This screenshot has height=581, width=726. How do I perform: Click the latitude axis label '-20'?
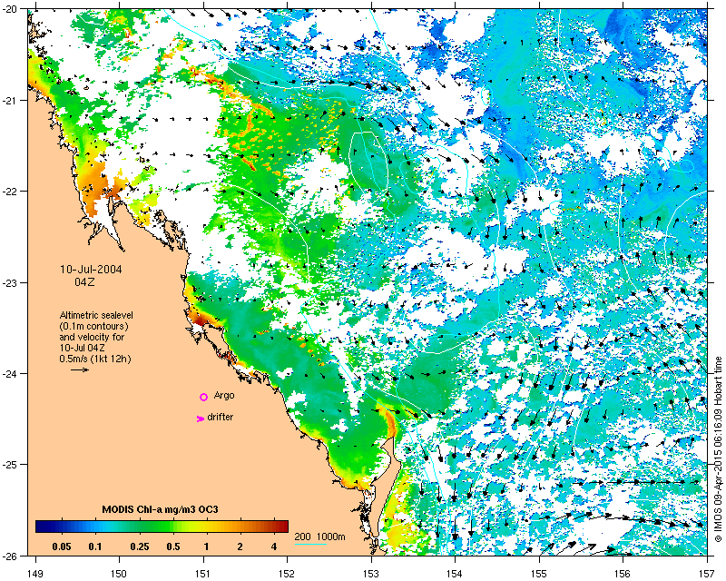coord(9,9)
